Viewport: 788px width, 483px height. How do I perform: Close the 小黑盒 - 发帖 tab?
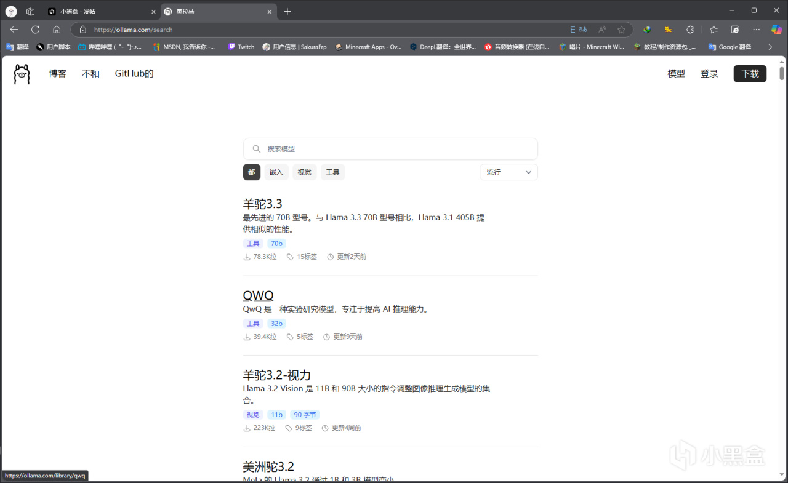[x=153, y=12]
